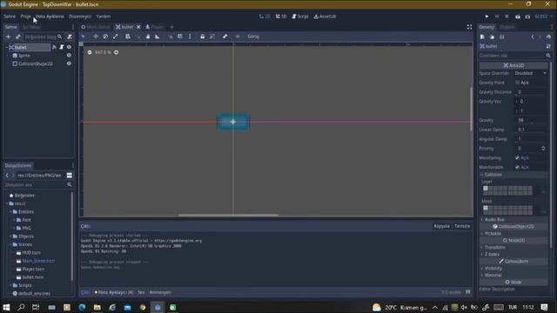Click the skeleton bone options icon in toolbar
Image resolution: width=557 pixels, height=313 pixels.
tap(225, 37)
